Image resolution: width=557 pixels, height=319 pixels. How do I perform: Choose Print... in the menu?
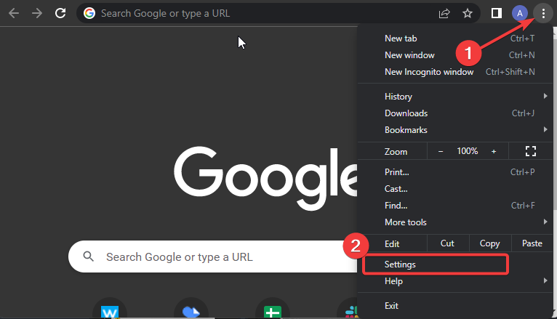pos(457,172)
